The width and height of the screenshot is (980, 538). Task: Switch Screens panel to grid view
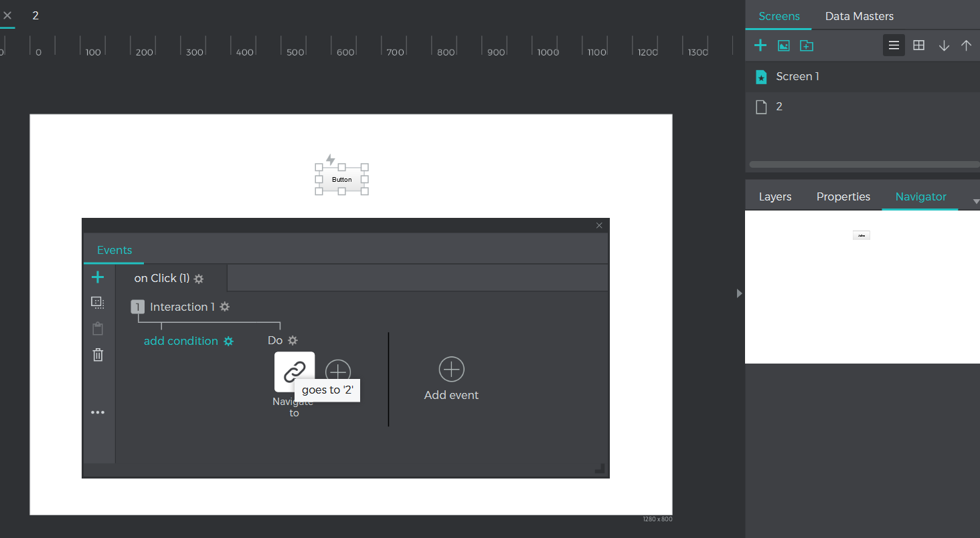pos(919,45)
